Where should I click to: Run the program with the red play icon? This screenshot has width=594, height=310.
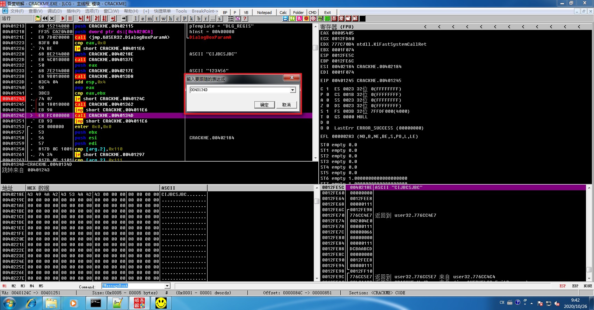pos(63,19)
